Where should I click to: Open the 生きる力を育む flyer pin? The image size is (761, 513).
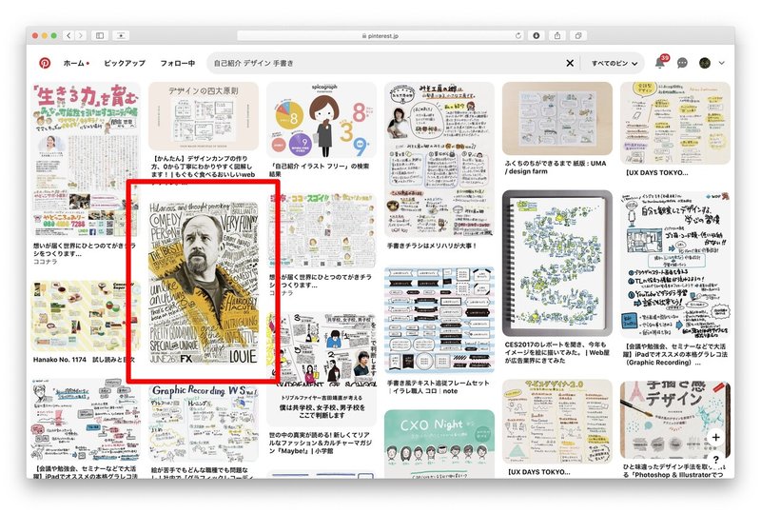pyautogui.click(x=85, y=160)
